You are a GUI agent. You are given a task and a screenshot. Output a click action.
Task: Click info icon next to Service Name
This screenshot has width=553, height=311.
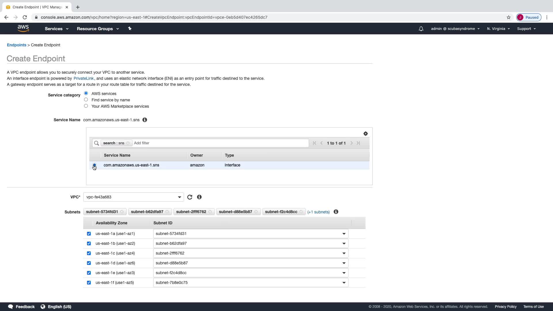pyautogui.click(x=145, y=120)
